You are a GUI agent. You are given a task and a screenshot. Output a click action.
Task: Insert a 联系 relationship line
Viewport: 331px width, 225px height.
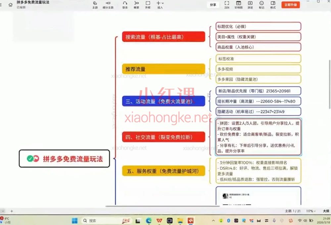pos(125,5)
